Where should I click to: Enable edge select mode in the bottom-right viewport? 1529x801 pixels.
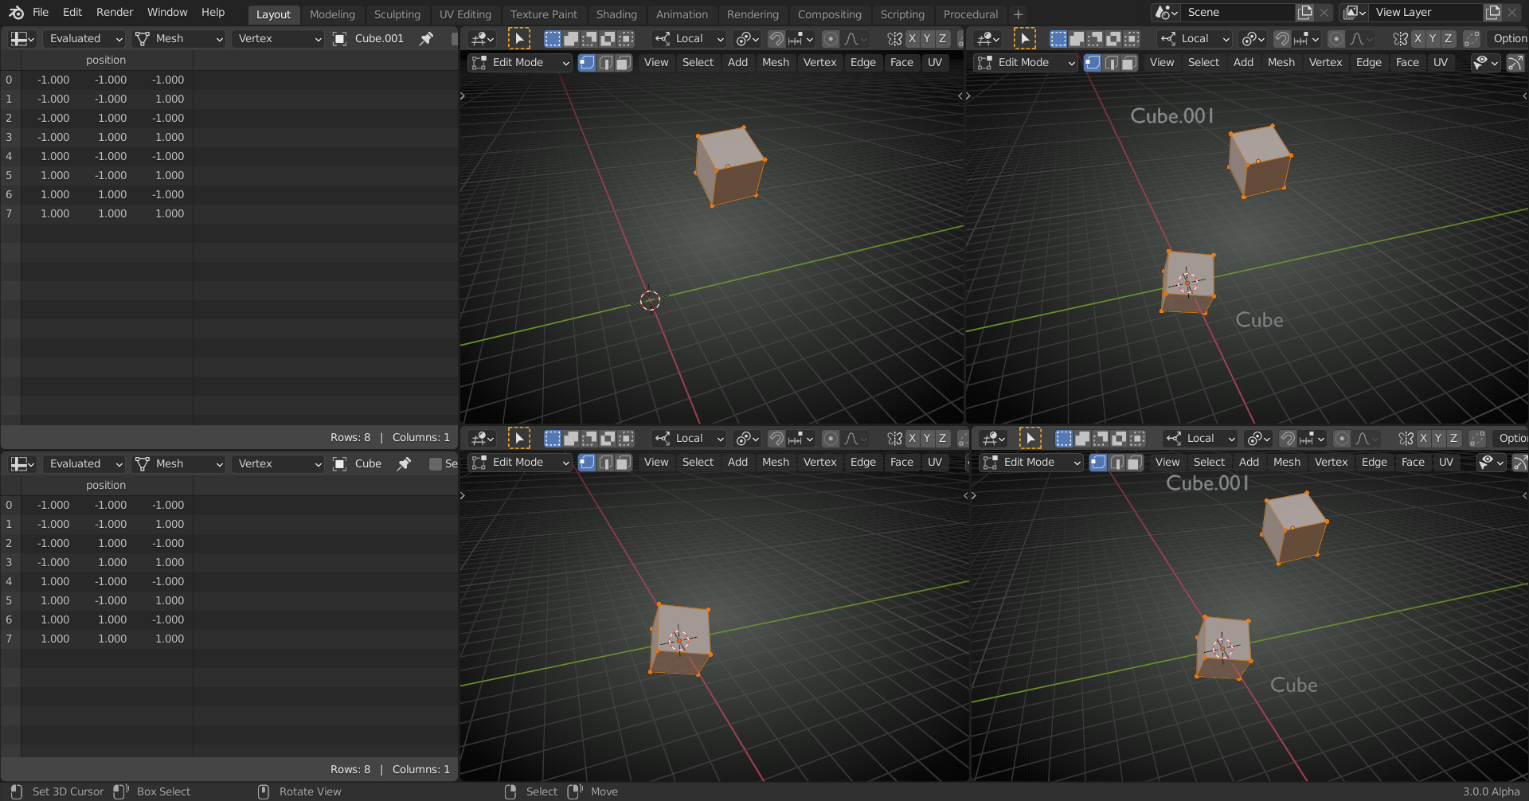pos(1116,462)
